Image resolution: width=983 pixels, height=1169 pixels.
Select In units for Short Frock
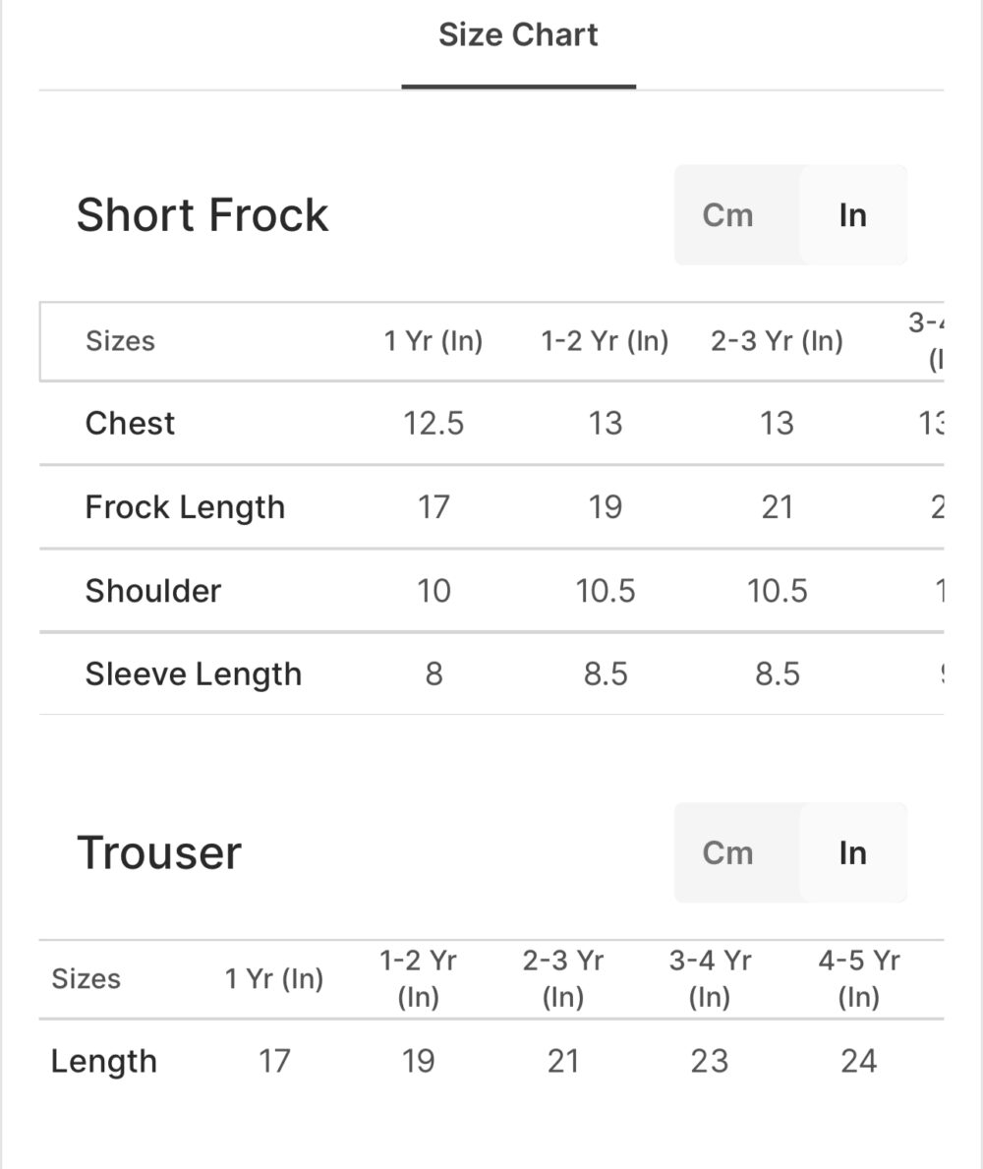(852, 215)
